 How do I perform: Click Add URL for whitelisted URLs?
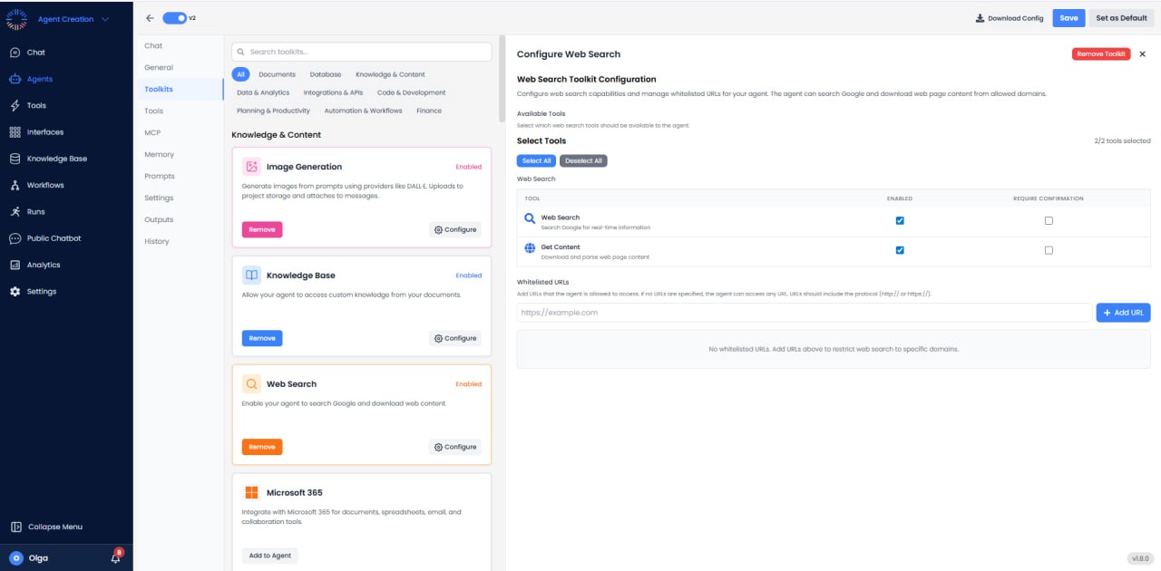pos(1123,312)
